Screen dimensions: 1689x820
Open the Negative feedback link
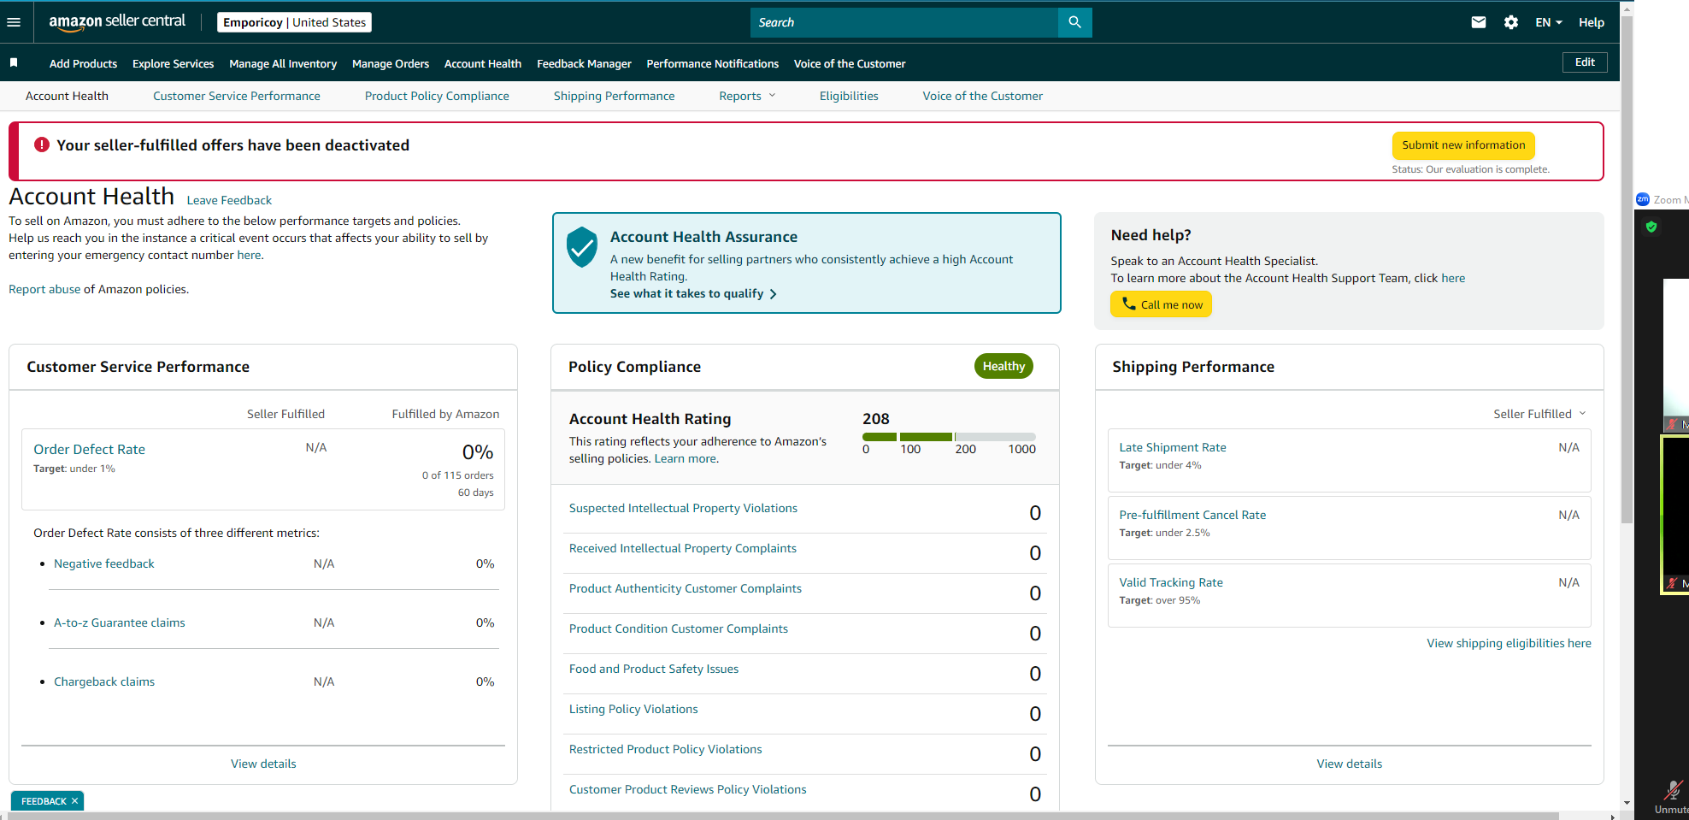coord(104,563)
